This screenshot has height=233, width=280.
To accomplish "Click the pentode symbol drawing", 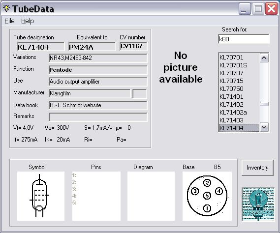I will (x=39, y=196).
